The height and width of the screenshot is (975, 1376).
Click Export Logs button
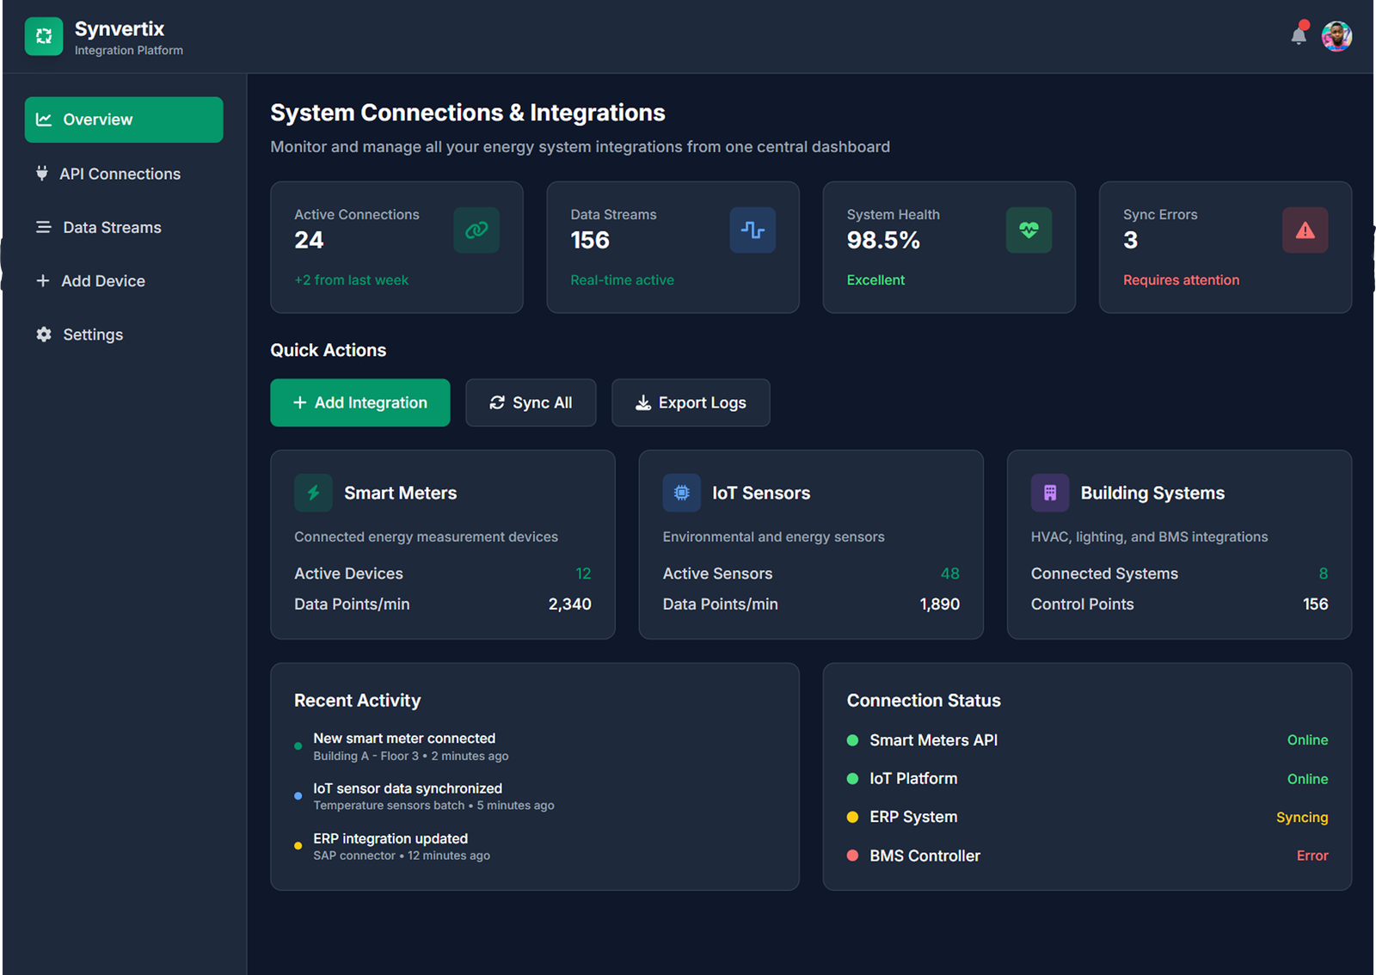691,402
